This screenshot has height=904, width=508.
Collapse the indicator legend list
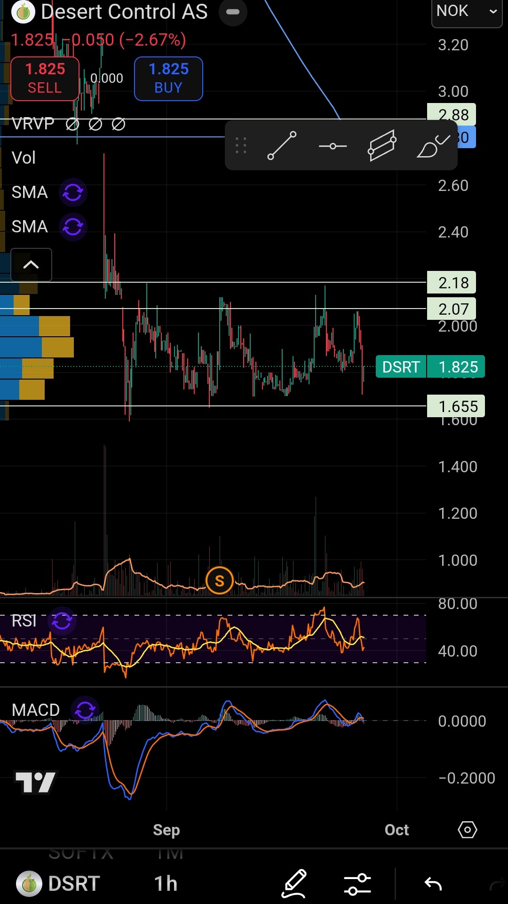click(x=31, y=264)
